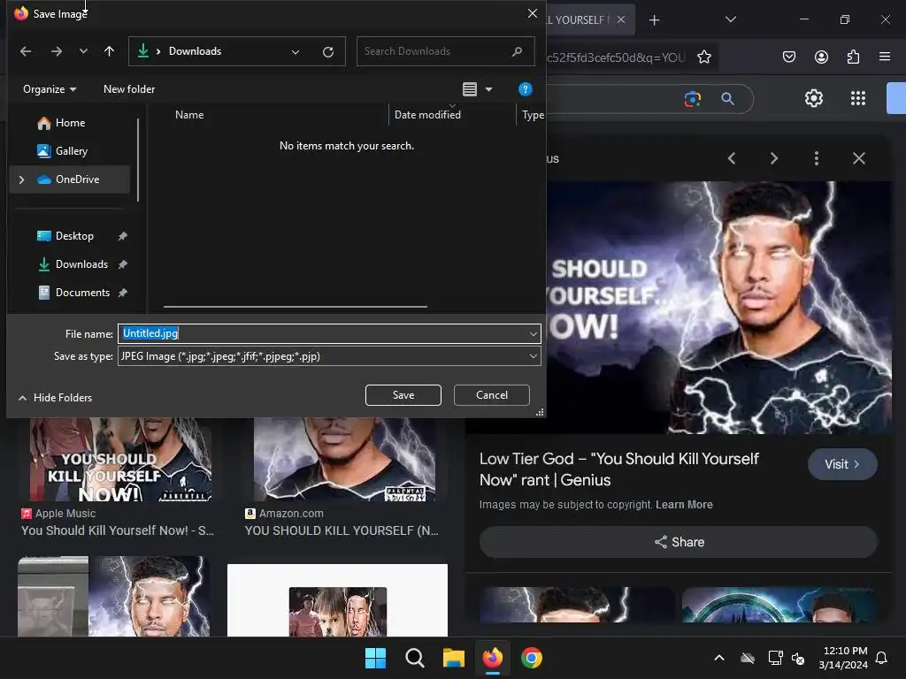Select OneDrive in the navigation pane
This screenshot has height=679, width=906.
(77, 179)
